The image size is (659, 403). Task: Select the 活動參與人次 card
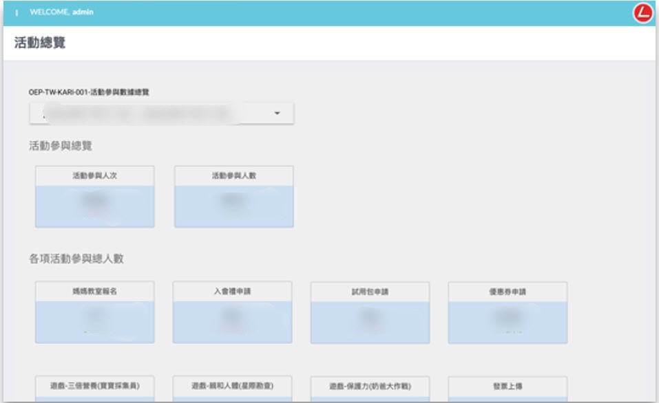tap(94, 197)
